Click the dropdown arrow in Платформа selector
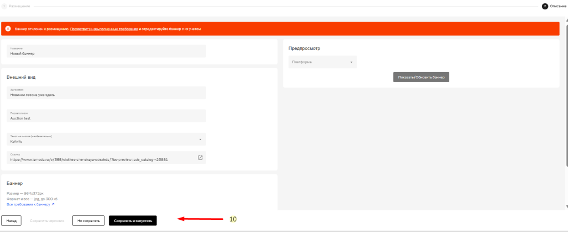Image resolution: width=568 pixels, height=232 pixels. (x=351, y=62)
